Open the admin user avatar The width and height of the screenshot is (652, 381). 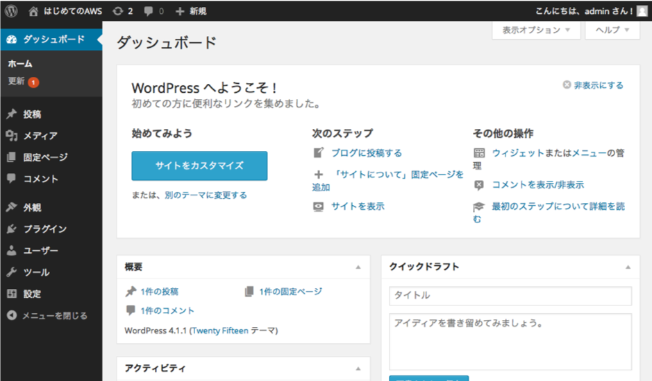[642, 11]
